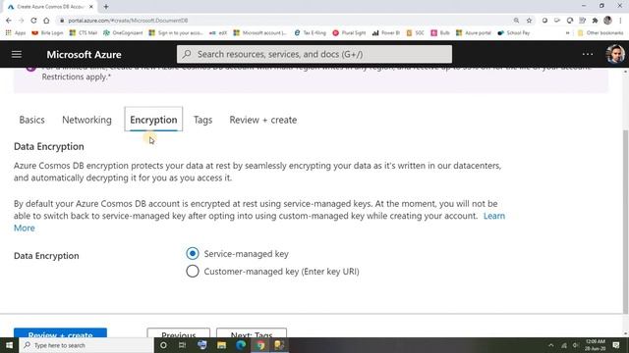Screen dimensions: 629x353
Task: Click the Type here to search taskbar box
Action: point(86,345)
